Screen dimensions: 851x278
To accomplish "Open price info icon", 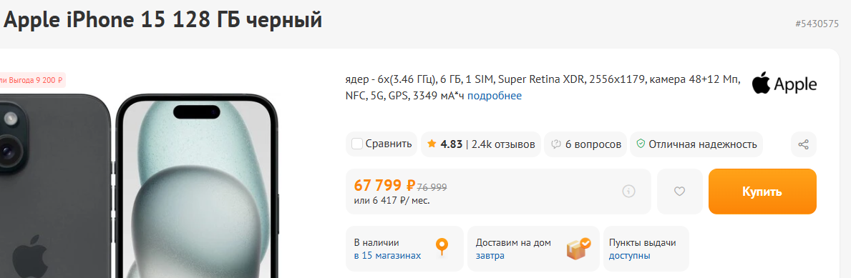I will (x=628, y=192).
